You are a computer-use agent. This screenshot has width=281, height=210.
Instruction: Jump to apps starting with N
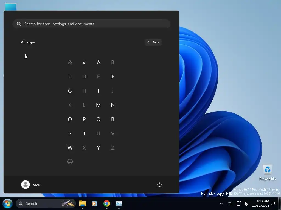tap(113, 105)
